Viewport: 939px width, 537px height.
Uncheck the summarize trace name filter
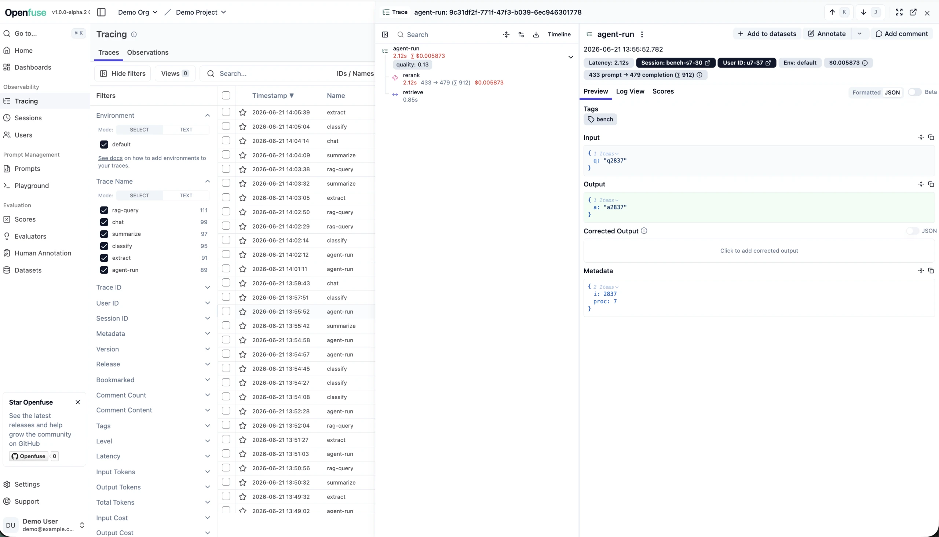[104, 234]
